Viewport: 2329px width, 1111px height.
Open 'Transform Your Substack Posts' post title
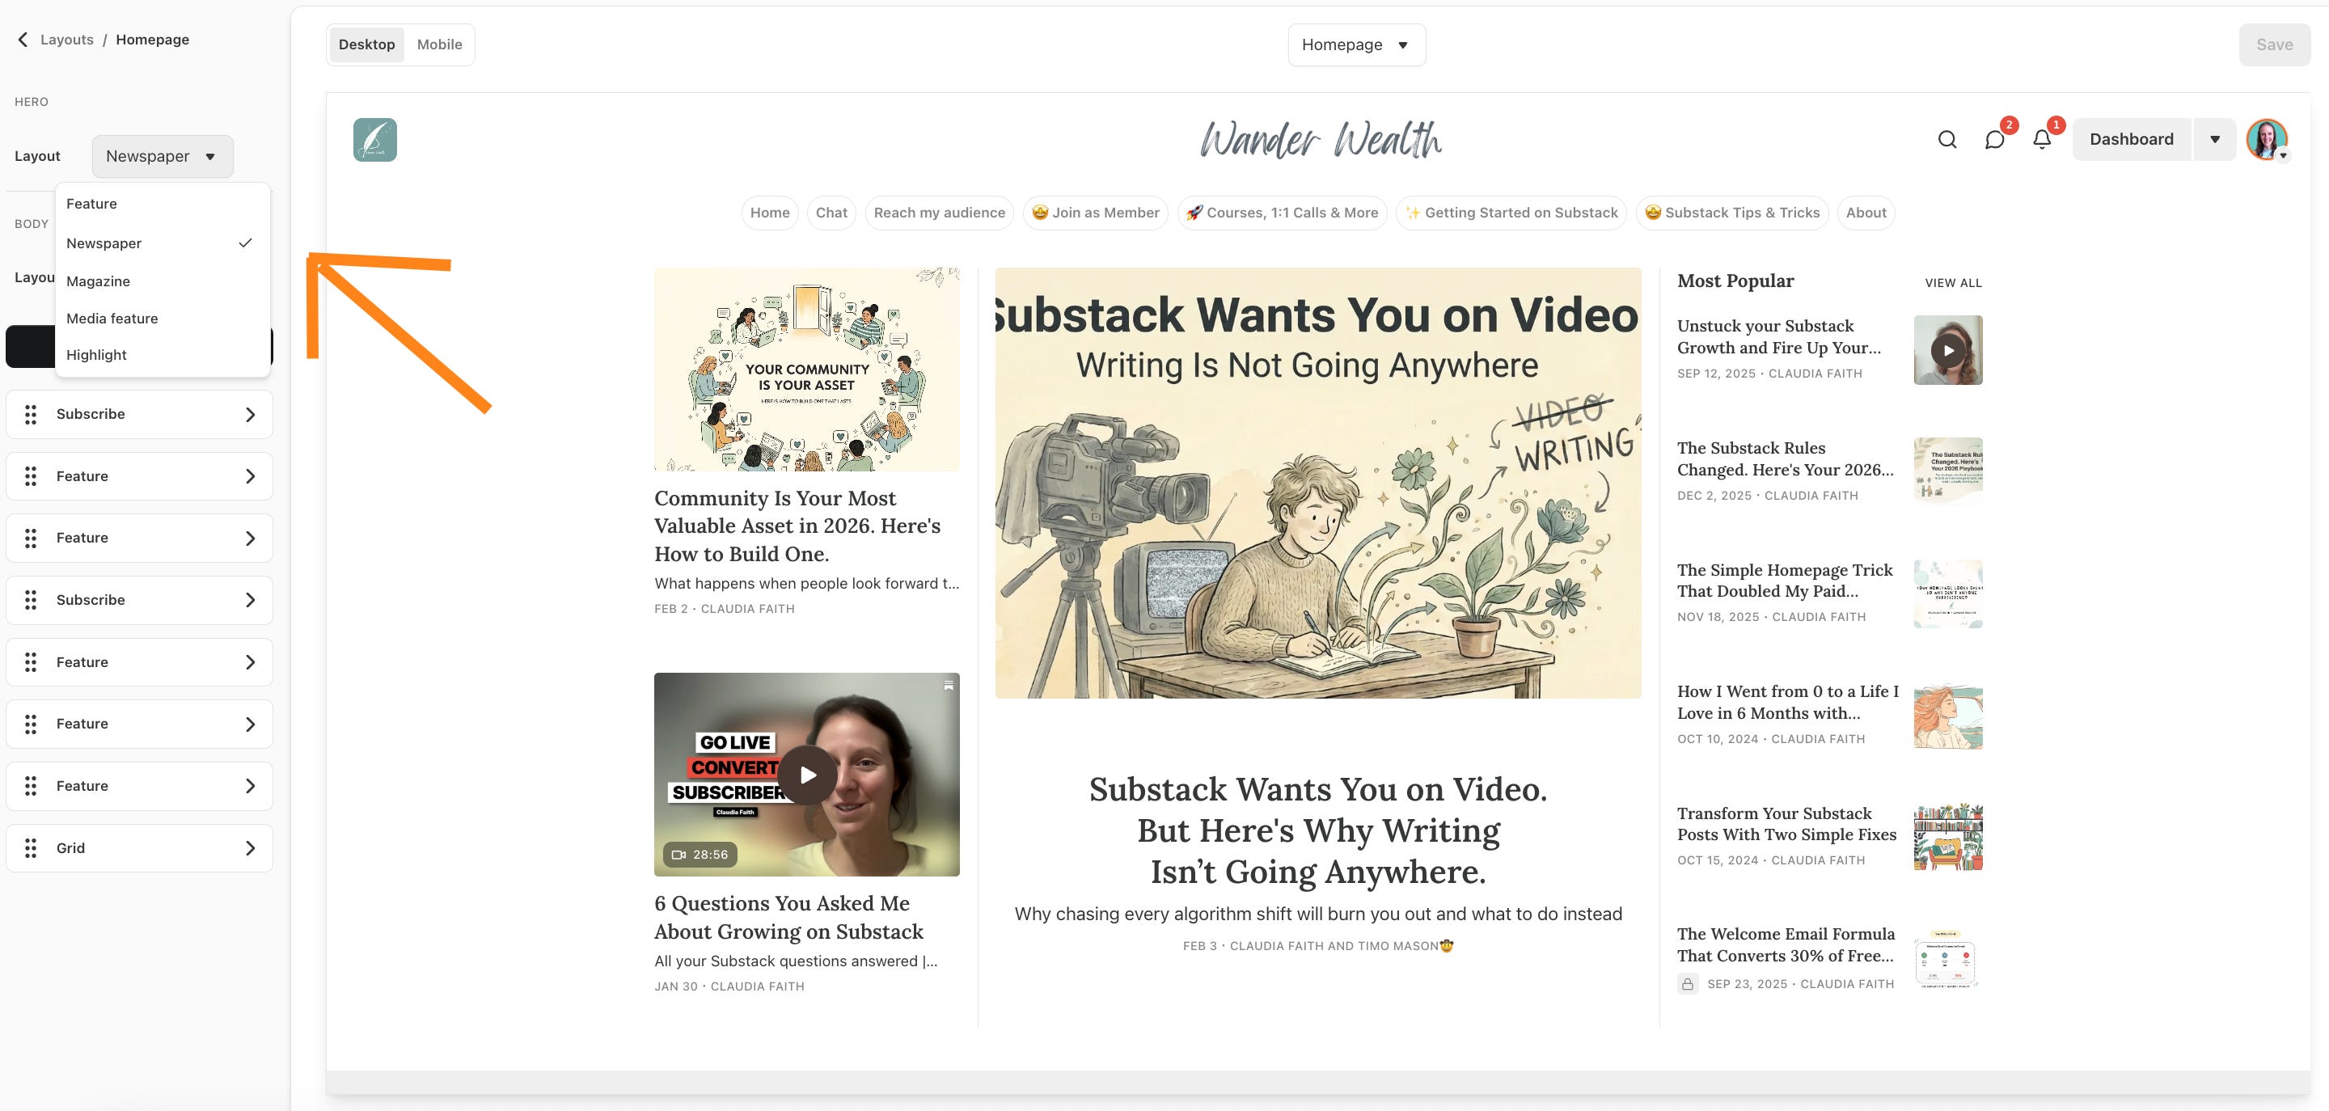[x=1786, y=823]
